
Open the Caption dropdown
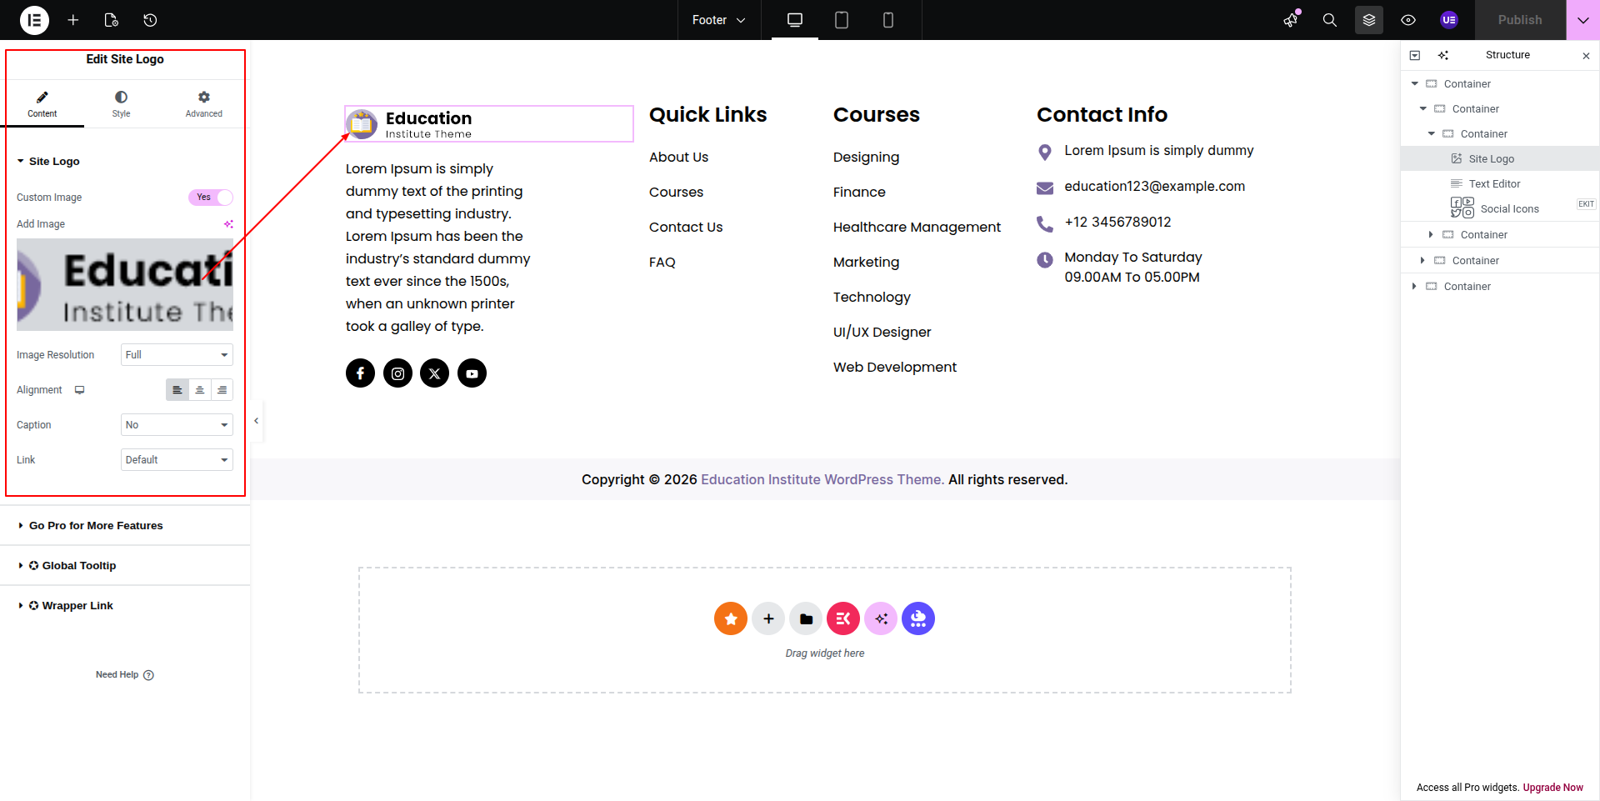tap(177, 425)
